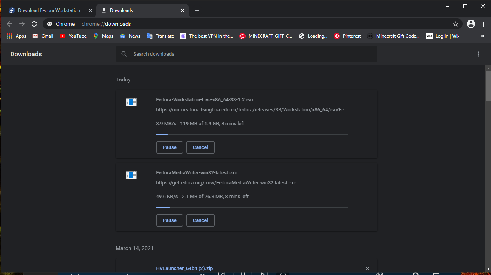Screen dimensions: 491x275
Task: Open the getfedora.org FedoraMediaWriter source link
Action: (x=226, y=182)
